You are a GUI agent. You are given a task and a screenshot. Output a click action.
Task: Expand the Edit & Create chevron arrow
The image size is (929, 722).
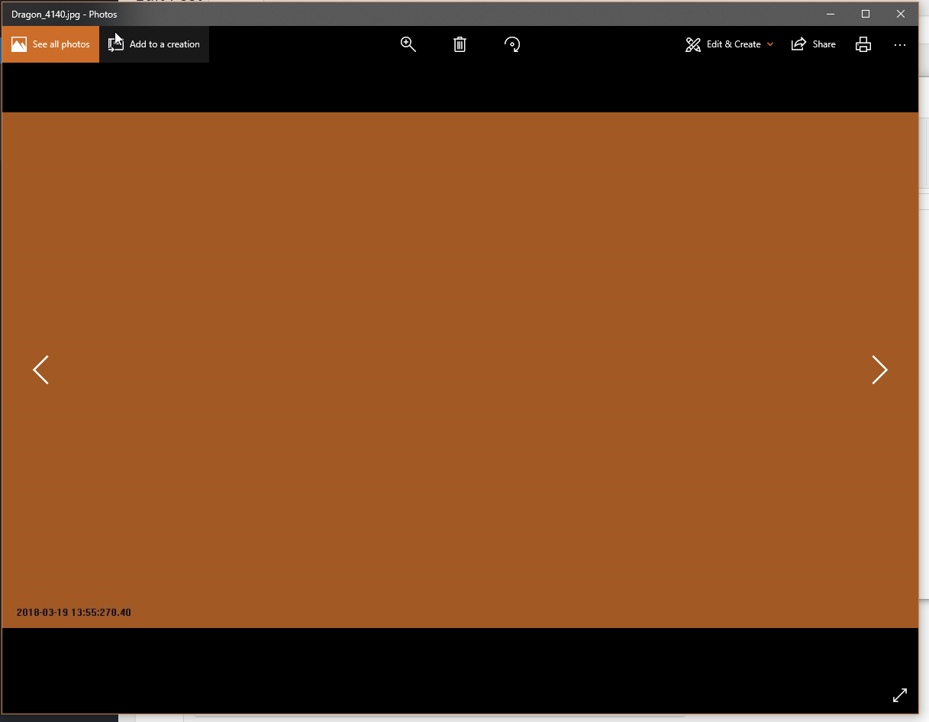pos(770,44)
